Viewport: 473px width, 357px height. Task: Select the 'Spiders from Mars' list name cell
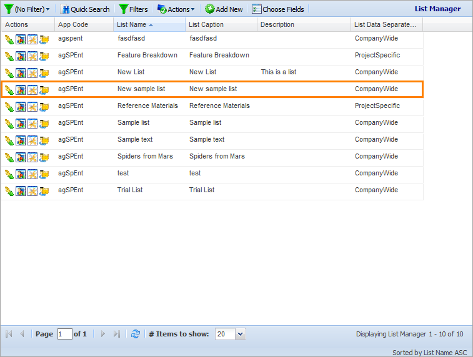[x=145, y=157]
